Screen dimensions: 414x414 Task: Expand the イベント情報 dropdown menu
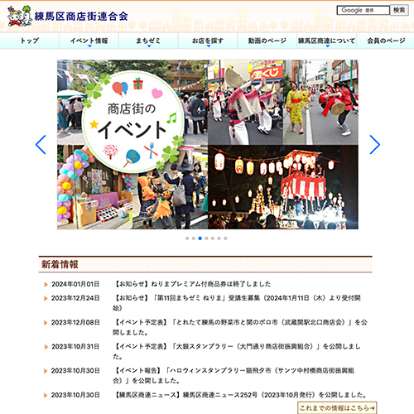[89, 41]
